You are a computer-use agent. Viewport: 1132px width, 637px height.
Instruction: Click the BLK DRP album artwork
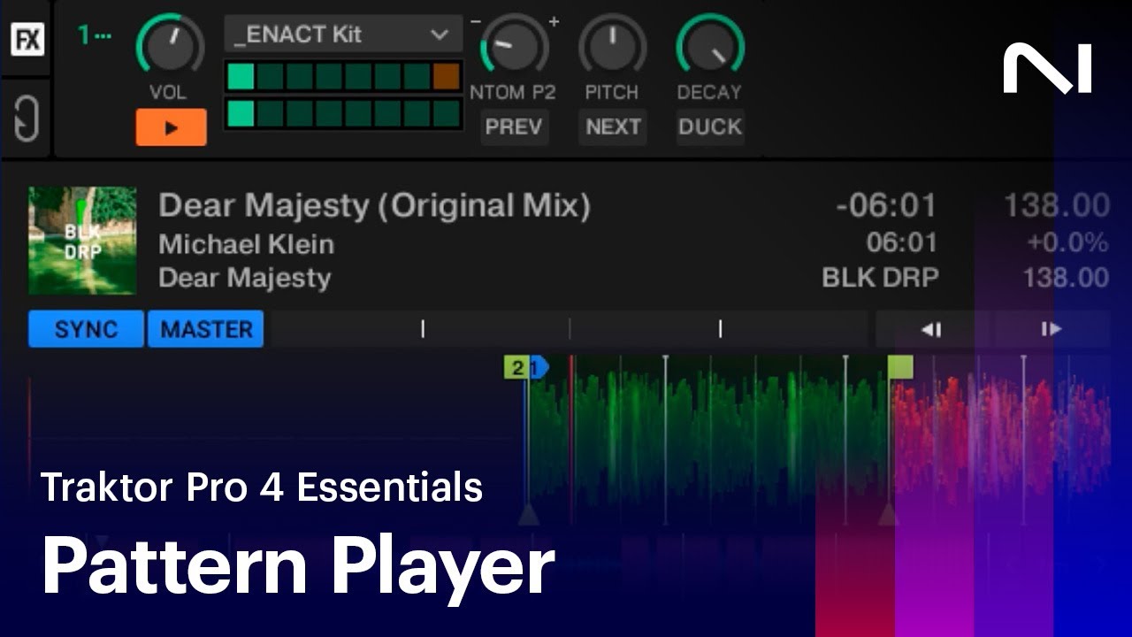coord(82,241)
